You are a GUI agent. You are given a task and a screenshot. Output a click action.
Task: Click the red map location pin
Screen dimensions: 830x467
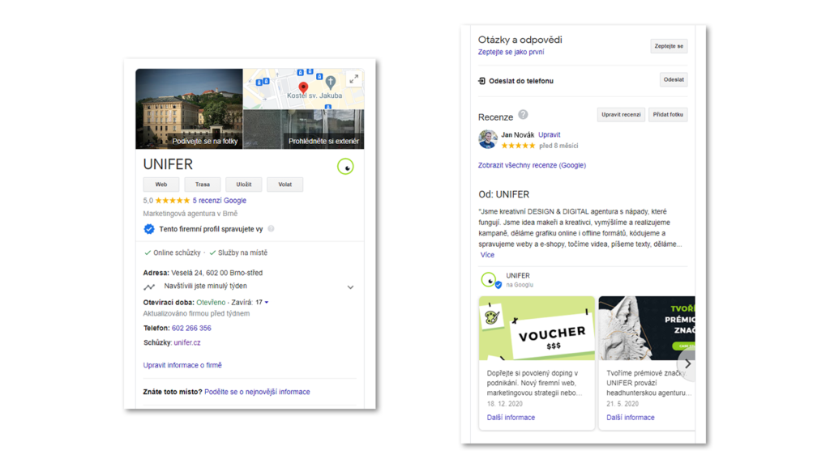(303, 87)
